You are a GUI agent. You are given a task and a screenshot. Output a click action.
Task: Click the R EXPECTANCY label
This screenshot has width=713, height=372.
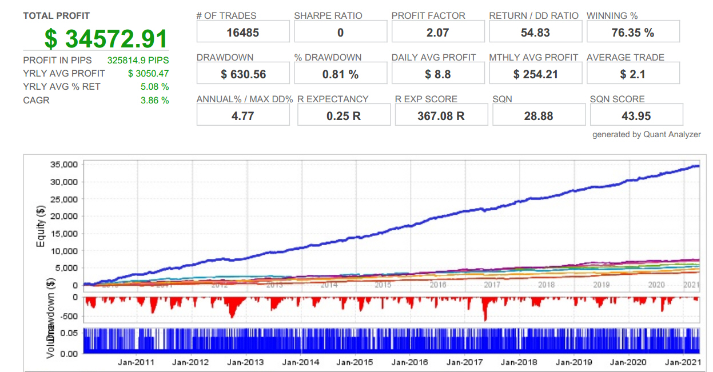pos(333,99)
